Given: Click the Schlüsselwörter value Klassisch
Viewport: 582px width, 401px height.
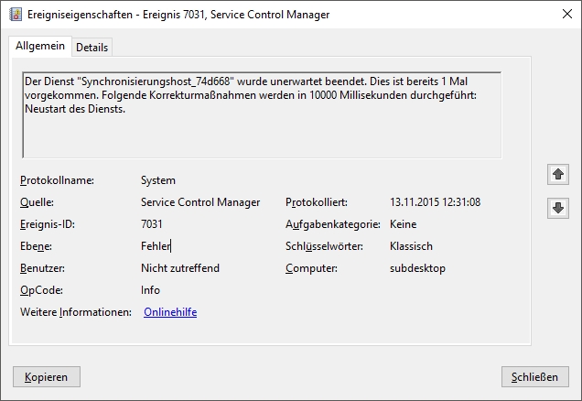Looking at the screenshot, I should pyautogui.click(x=411, y=246).
